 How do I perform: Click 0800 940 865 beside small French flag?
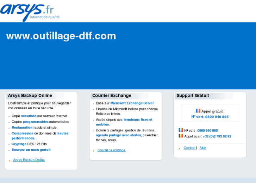[x=207, y=130]
